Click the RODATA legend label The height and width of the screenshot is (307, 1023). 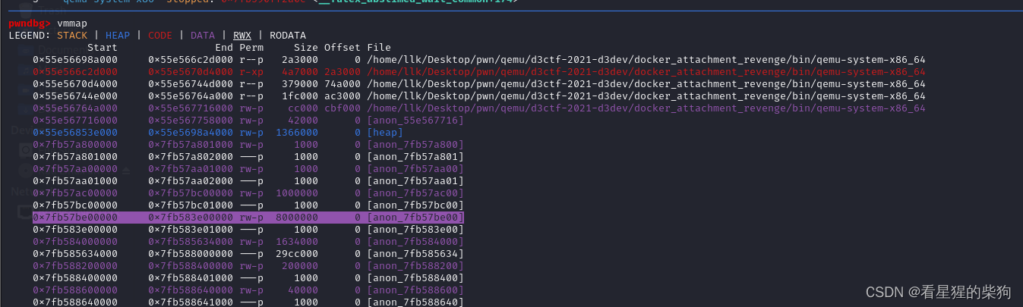[288, 36]
